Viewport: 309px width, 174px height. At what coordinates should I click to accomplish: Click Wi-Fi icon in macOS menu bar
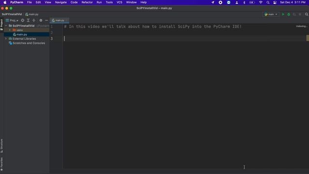pos(261,2)
